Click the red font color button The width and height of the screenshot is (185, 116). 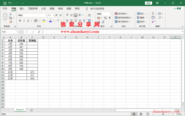pos(50,21)
